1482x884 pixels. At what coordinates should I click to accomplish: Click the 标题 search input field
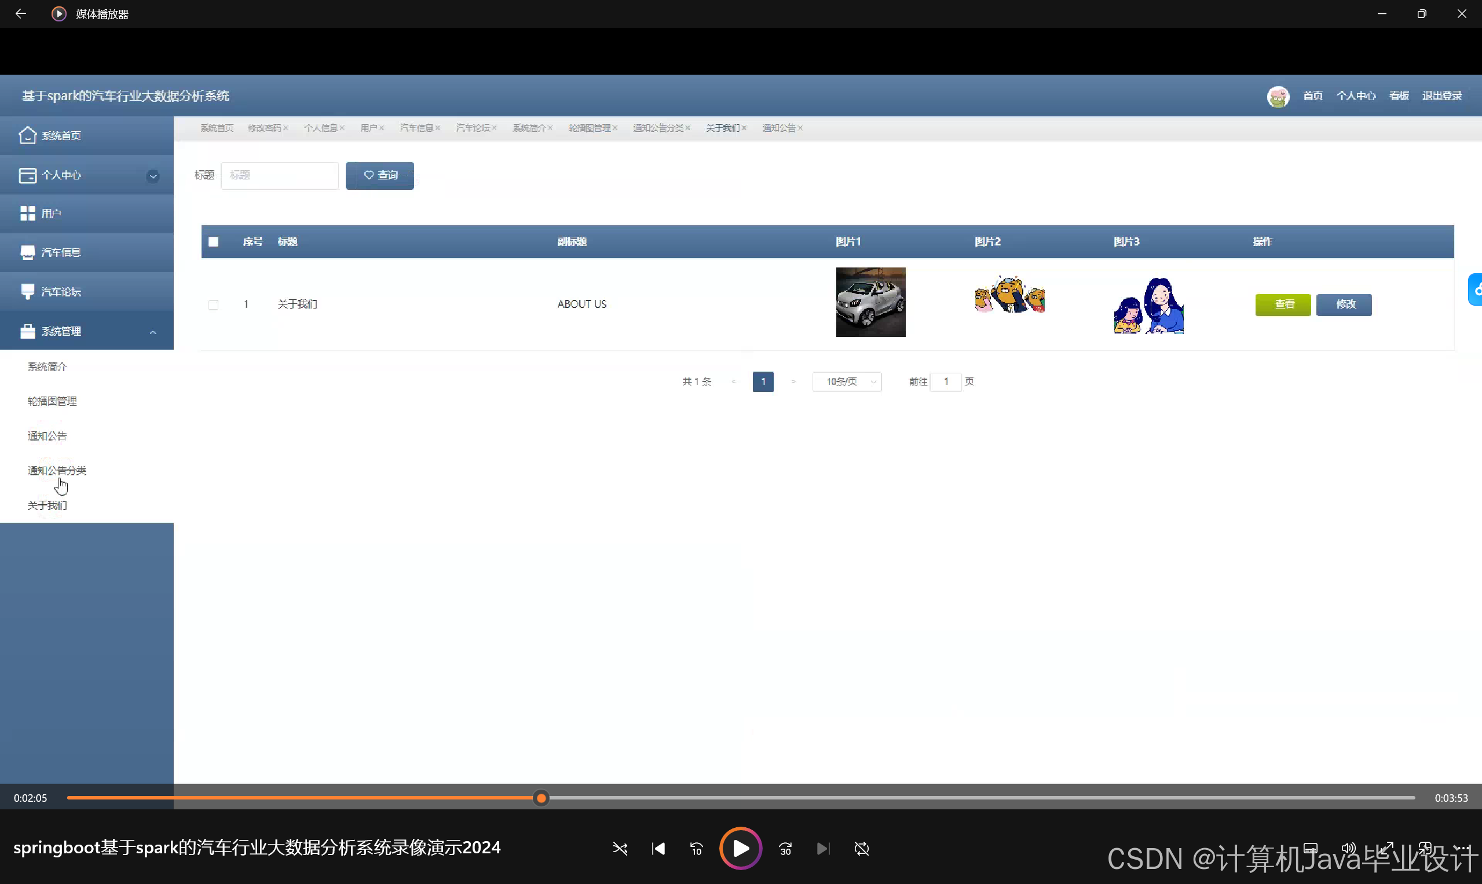[x=280, y=175]
